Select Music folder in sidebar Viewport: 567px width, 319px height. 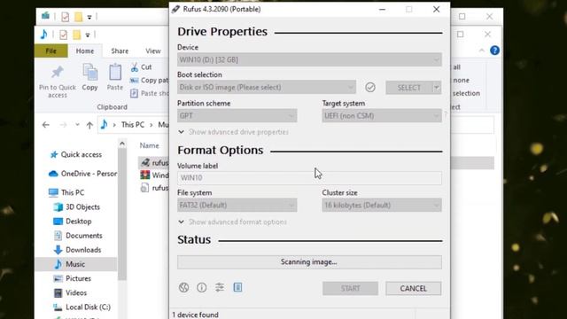click(76, 264)
